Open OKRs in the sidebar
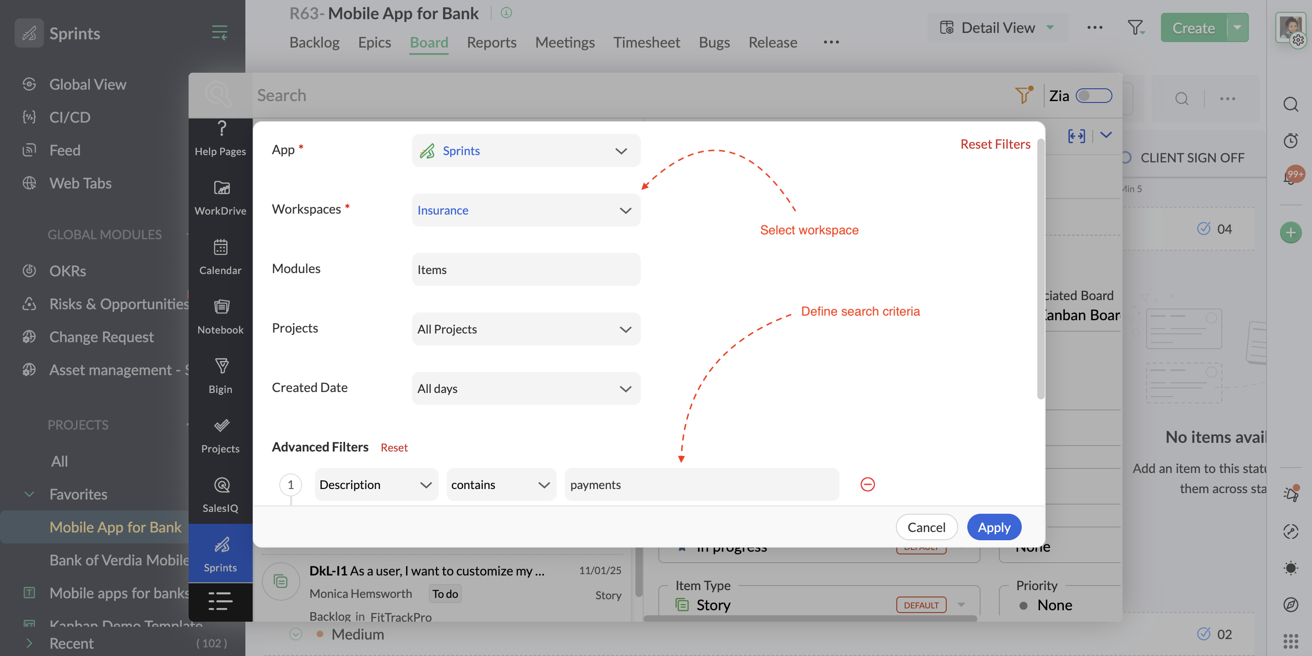The image size is (1312, 656). 67,271
